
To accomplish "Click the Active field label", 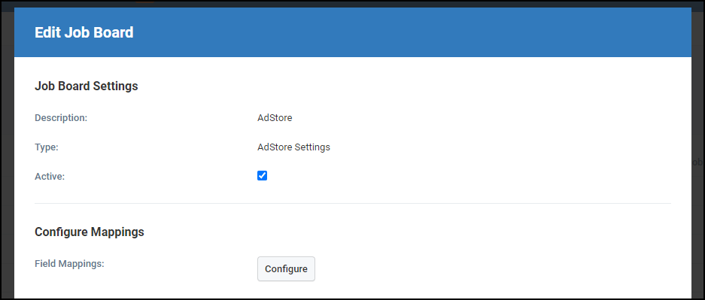I will [50, 177].
